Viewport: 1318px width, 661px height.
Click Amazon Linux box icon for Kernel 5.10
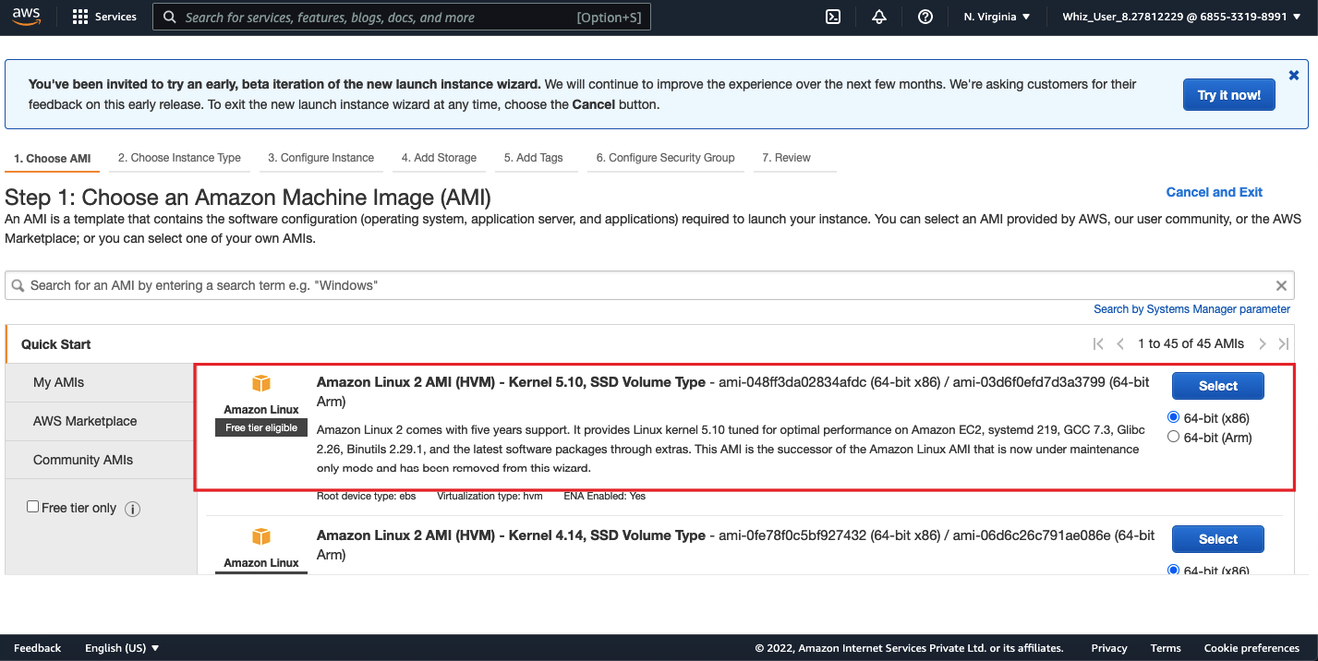(261, 384)
